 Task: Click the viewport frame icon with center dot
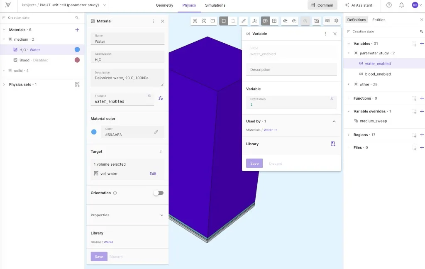(x=213, y=21)
